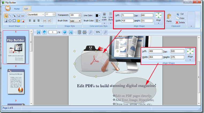Click the Left position field showing 71

127,15
